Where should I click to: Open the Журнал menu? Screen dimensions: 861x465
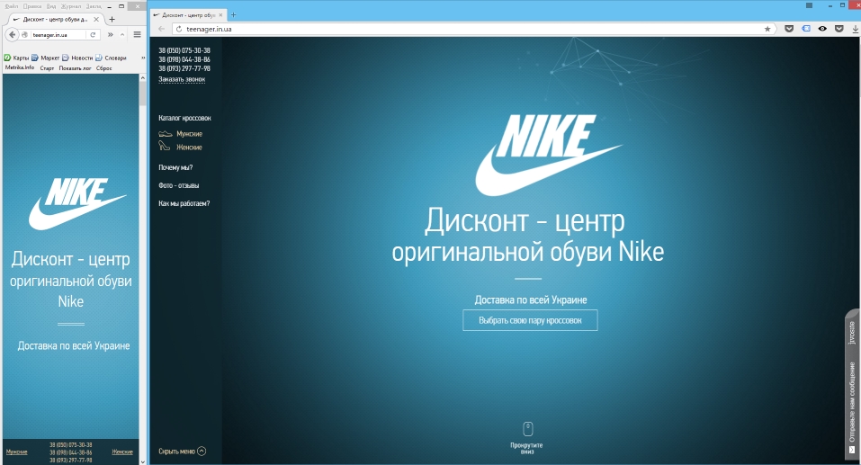(x=71, y=6)
